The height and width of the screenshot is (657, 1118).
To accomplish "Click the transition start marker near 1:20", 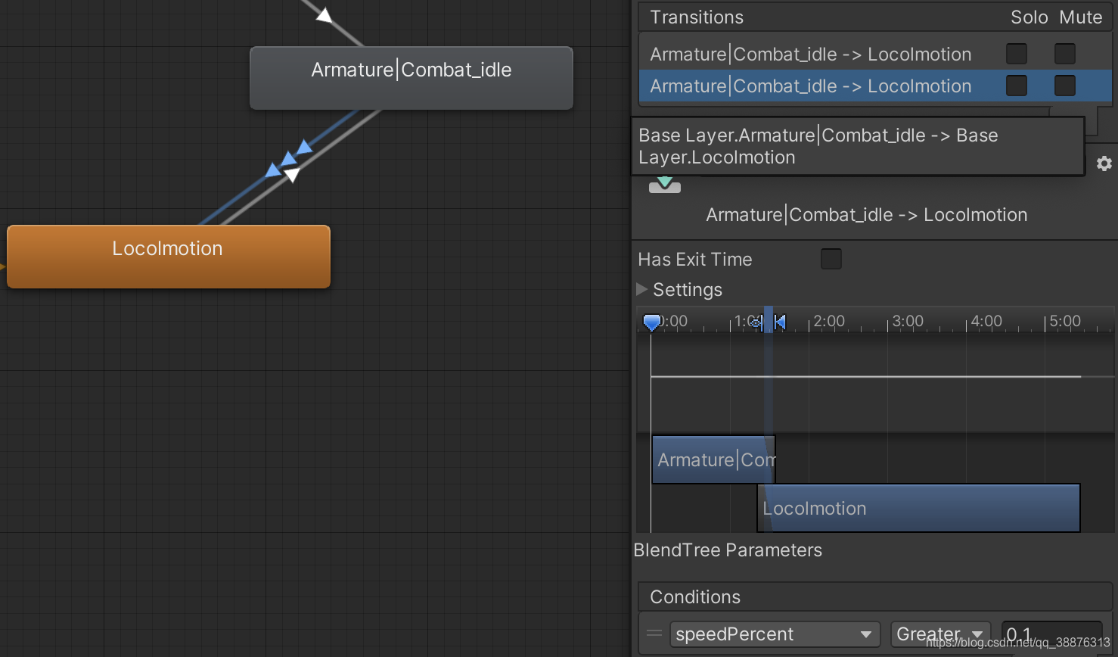I will click(756, 322).
